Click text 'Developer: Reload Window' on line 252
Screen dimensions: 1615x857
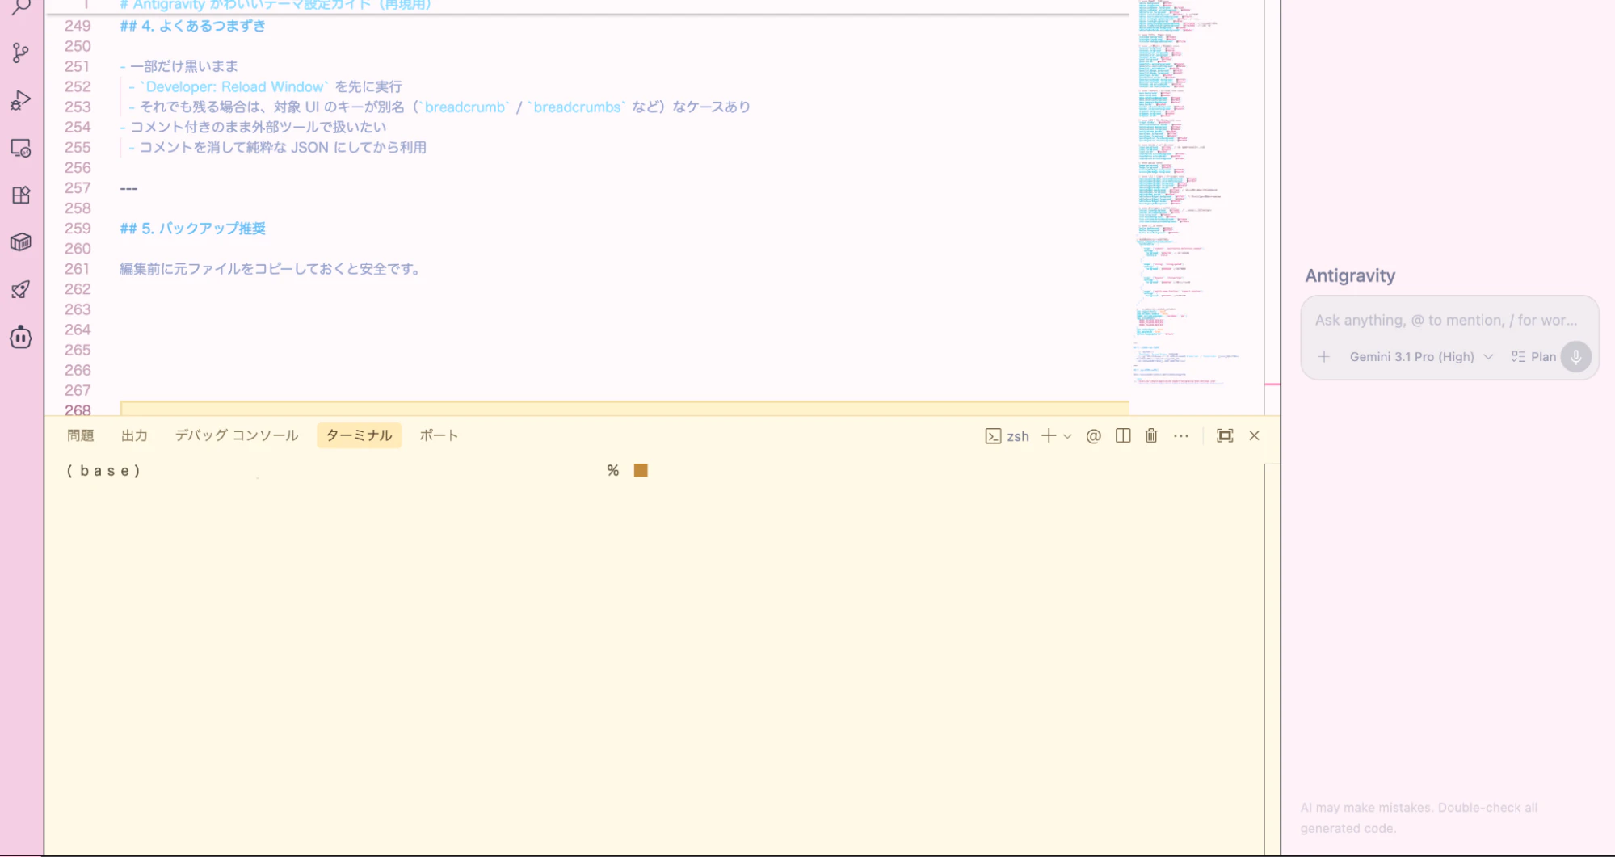pos(234,86)
